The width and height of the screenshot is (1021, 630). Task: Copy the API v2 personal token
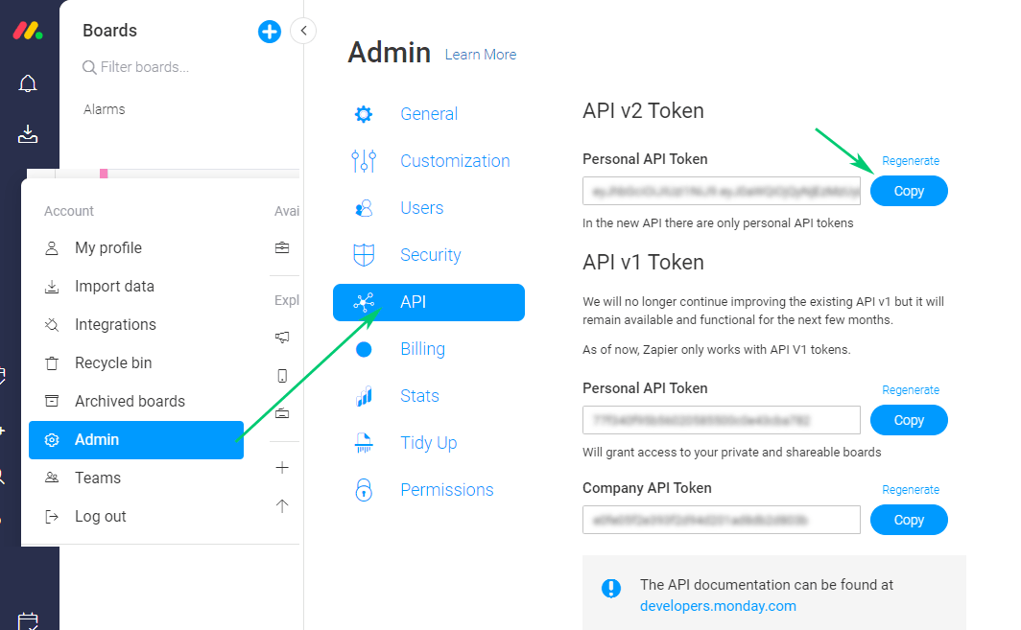(x=908, y=191)
